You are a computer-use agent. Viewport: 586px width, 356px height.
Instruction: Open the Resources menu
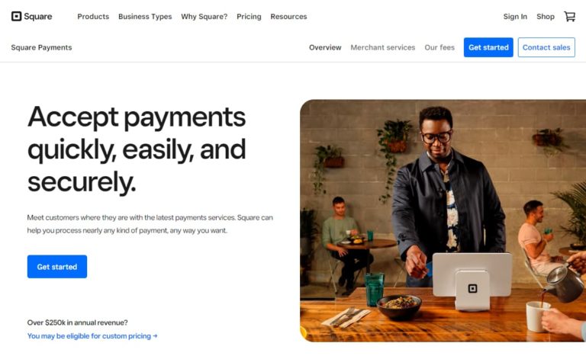(288, 17)
